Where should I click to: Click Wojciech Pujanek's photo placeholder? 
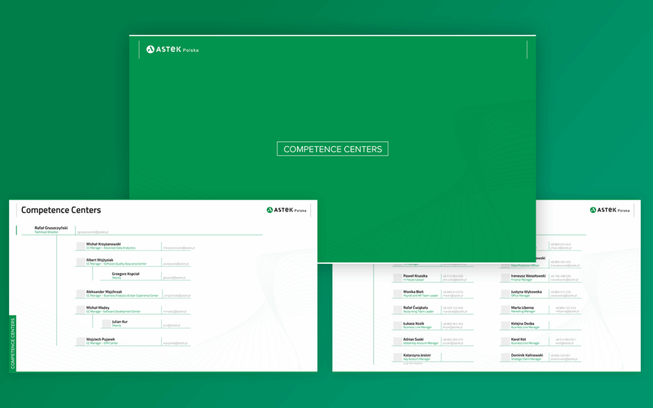pos(80,341)
